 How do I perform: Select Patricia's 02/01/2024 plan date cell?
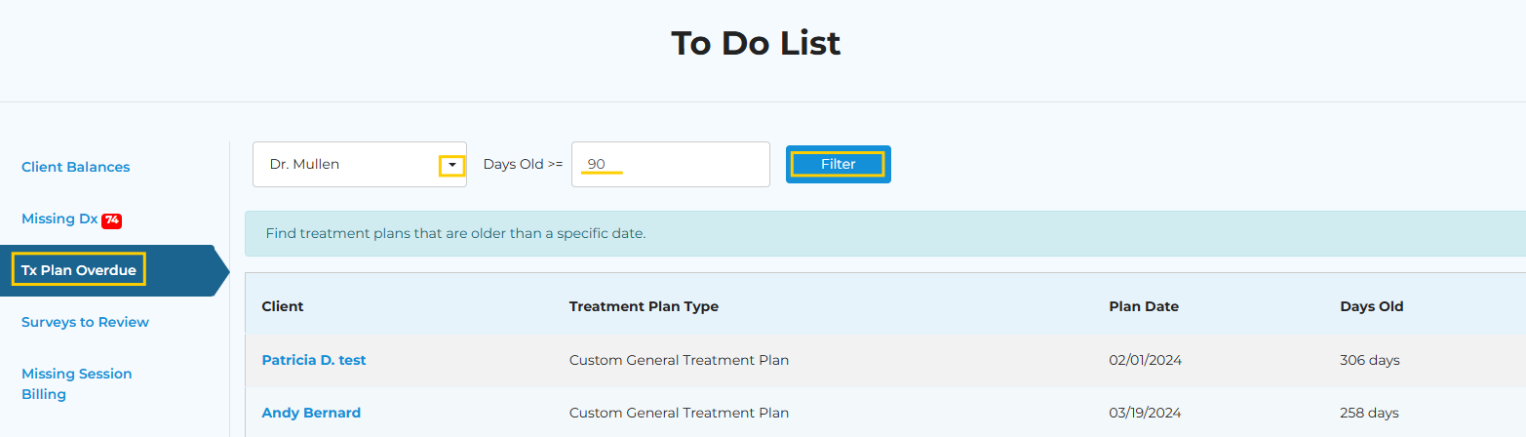point(1146,360)
